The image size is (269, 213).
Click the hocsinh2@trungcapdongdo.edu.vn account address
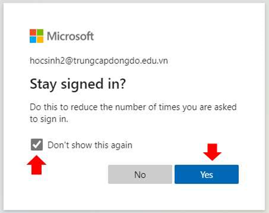(99, 61)
